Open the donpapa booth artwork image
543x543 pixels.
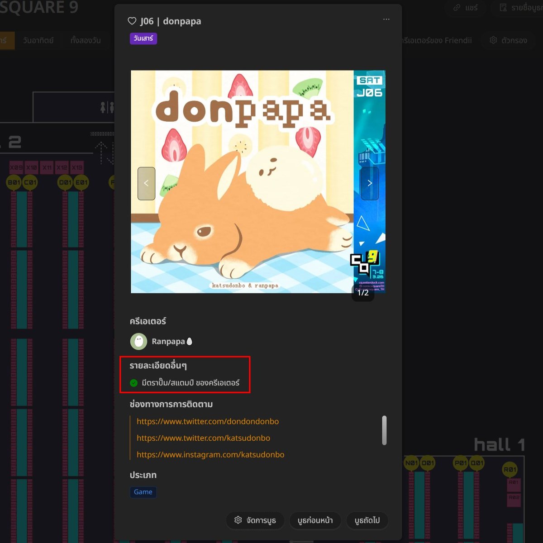258,181
